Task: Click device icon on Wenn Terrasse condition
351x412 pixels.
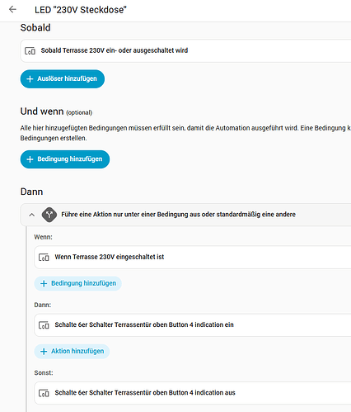Action: coord(44,258)
